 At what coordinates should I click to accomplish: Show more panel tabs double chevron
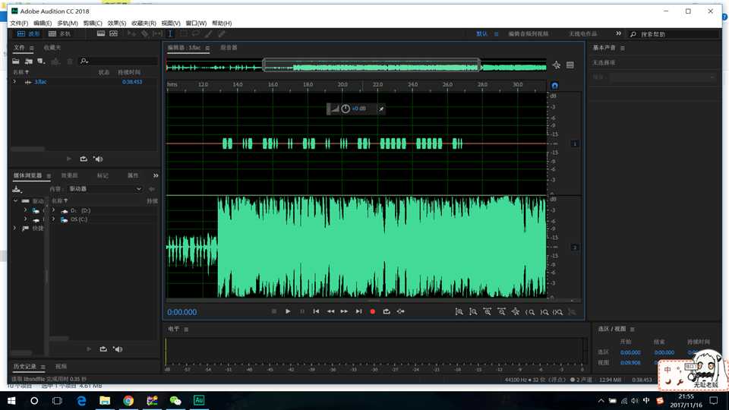(156, 175)
